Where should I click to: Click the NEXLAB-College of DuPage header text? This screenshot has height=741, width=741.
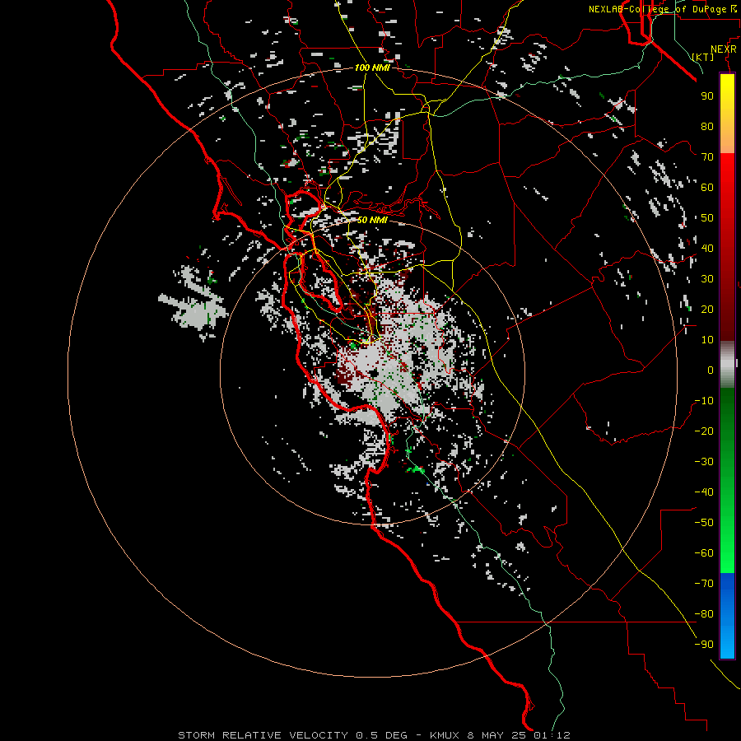click(664, 9)
